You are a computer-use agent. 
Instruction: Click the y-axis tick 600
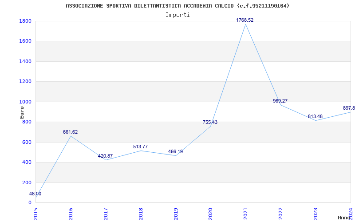[27, 142]
